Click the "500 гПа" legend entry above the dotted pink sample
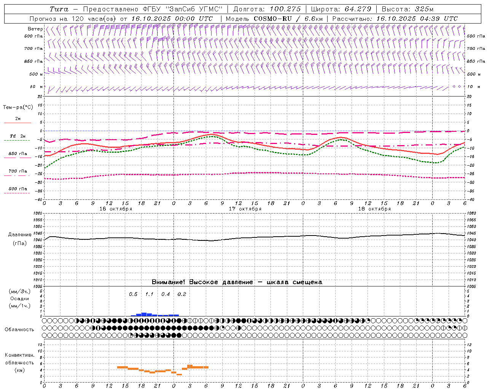Viewport: 487px width, 389px height. (x=18, y=189)
